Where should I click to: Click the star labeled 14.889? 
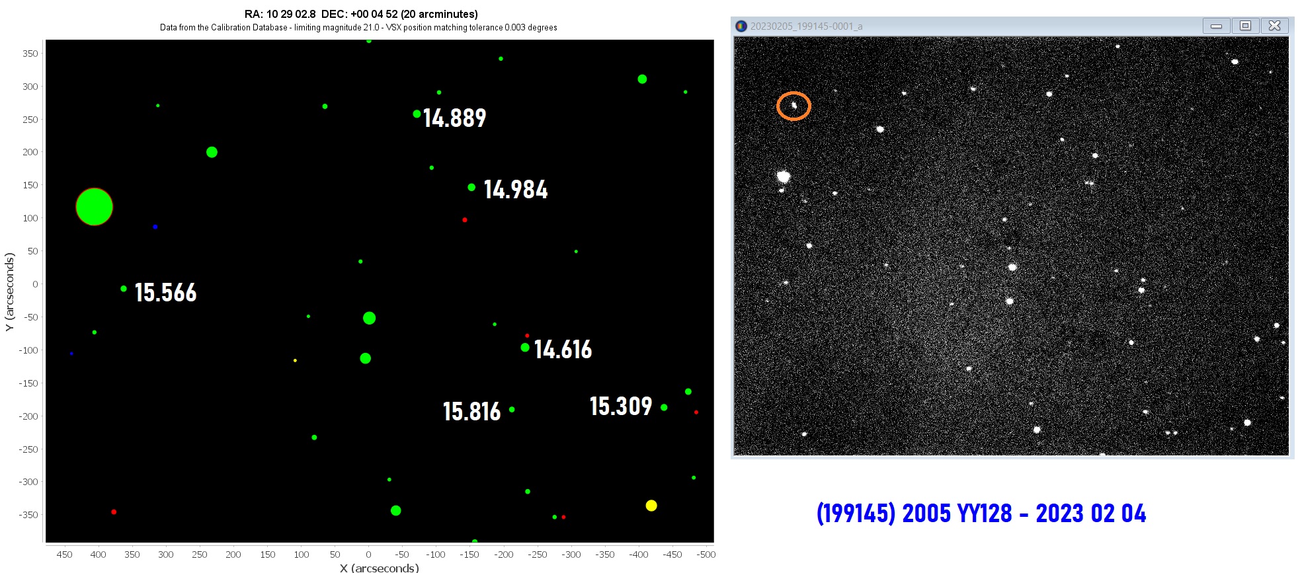tap(417, 114)
